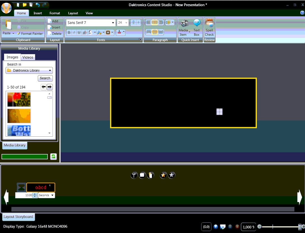Go to next page of library images
305x233 pixels.
coord(50,87)
